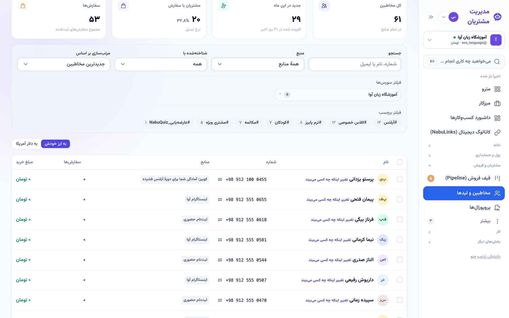Click the پروپوزال‌ها document icon
Screen dimensions: 509x318
pyautogui.click(x=497, y=207)
